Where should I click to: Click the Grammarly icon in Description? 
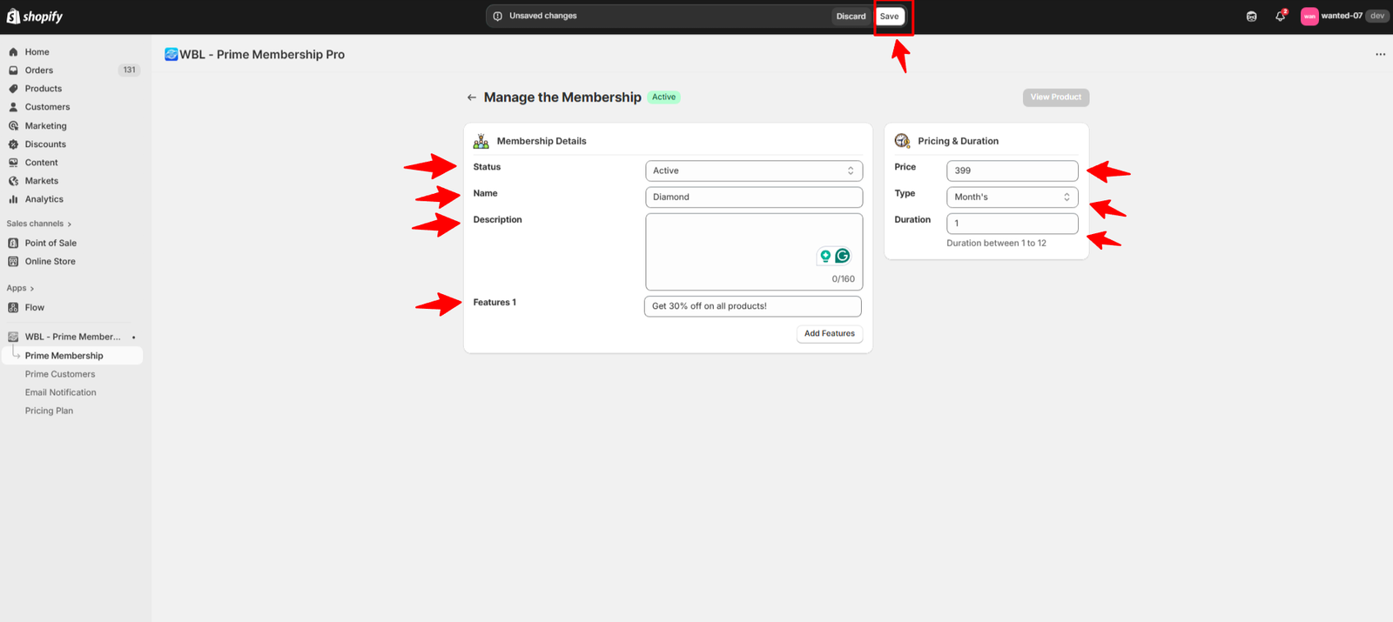(843, 256)
